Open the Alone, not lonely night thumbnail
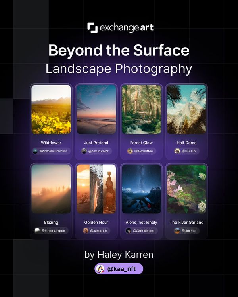 (141, 189)
